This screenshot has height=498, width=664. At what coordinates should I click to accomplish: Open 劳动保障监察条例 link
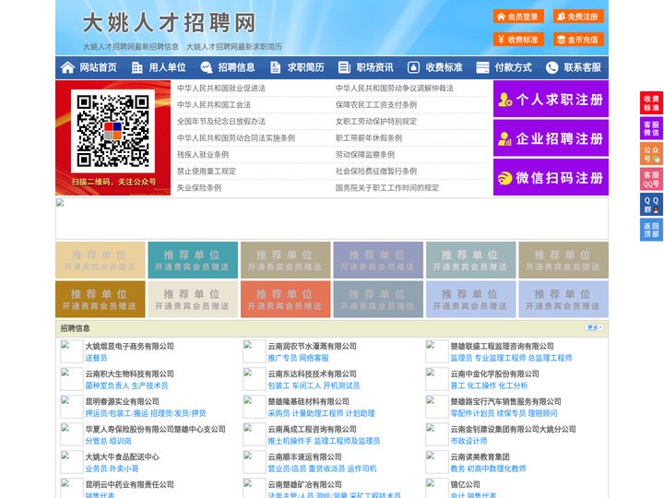pos(365,155)
